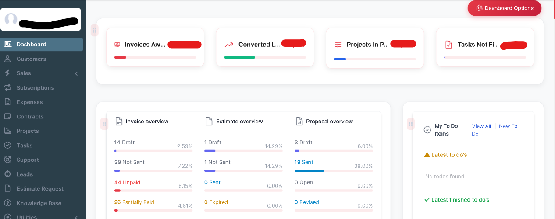This screenshot has height=219, width=555.
Task: Click the Estimate Request file icon
Action: pyautogui.click(x=7, y=188)
